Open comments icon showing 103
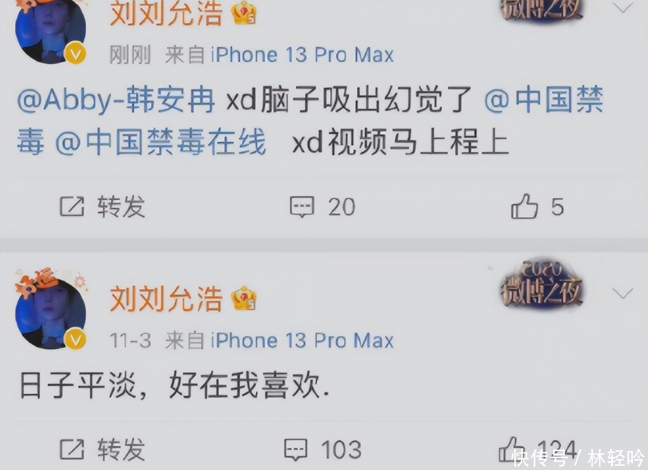 coord(296,449)
